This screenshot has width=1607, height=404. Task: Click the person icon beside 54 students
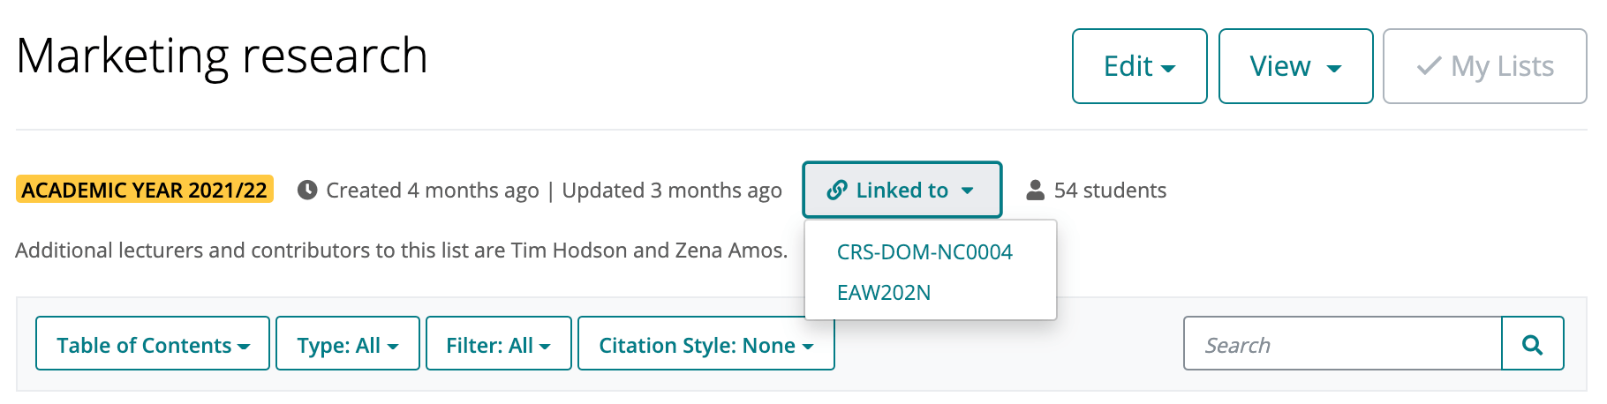(x=1036, y=191)
